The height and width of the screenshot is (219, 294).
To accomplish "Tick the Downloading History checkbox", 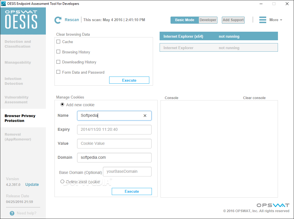I will [x=58, y=62].
